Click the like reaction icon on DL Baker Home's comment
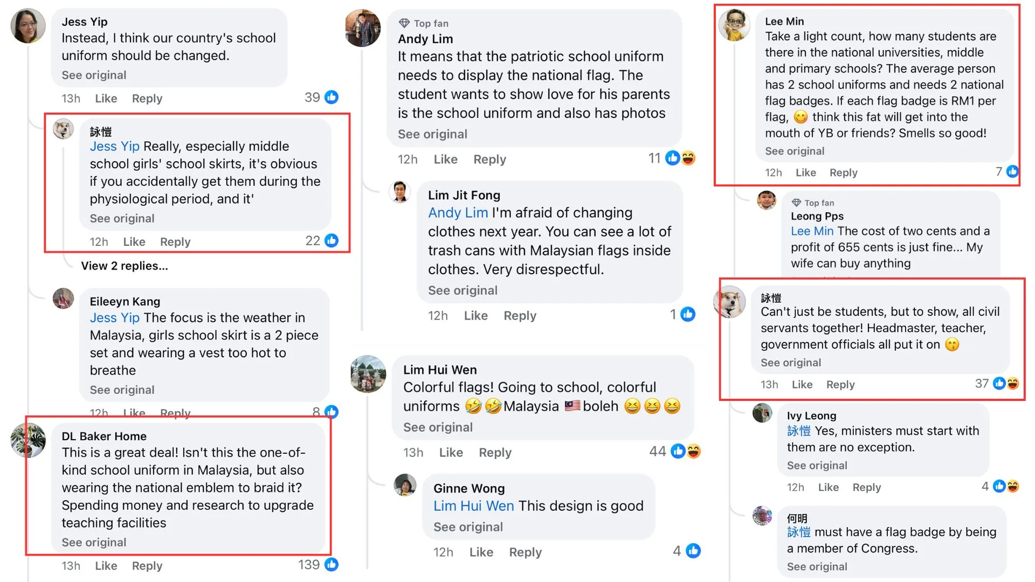The height and width of the screenshot is (582, 1035). [332, 565]
